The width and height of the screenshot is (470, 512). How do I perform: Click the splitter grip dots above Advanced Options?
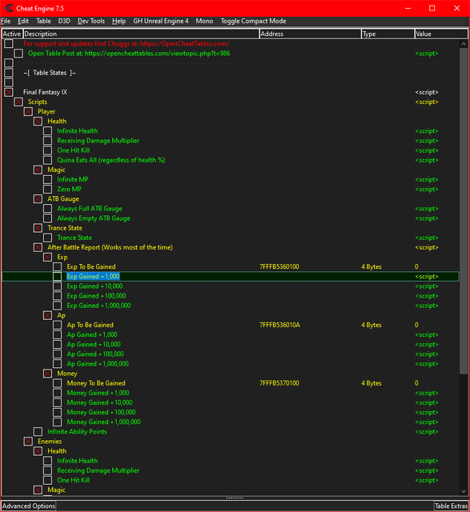[235, 498]
